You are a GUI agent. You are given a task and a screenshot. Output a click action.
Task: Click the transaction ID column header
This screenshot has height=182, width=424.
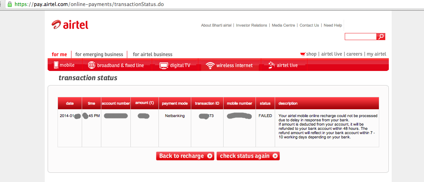[207, 103]
